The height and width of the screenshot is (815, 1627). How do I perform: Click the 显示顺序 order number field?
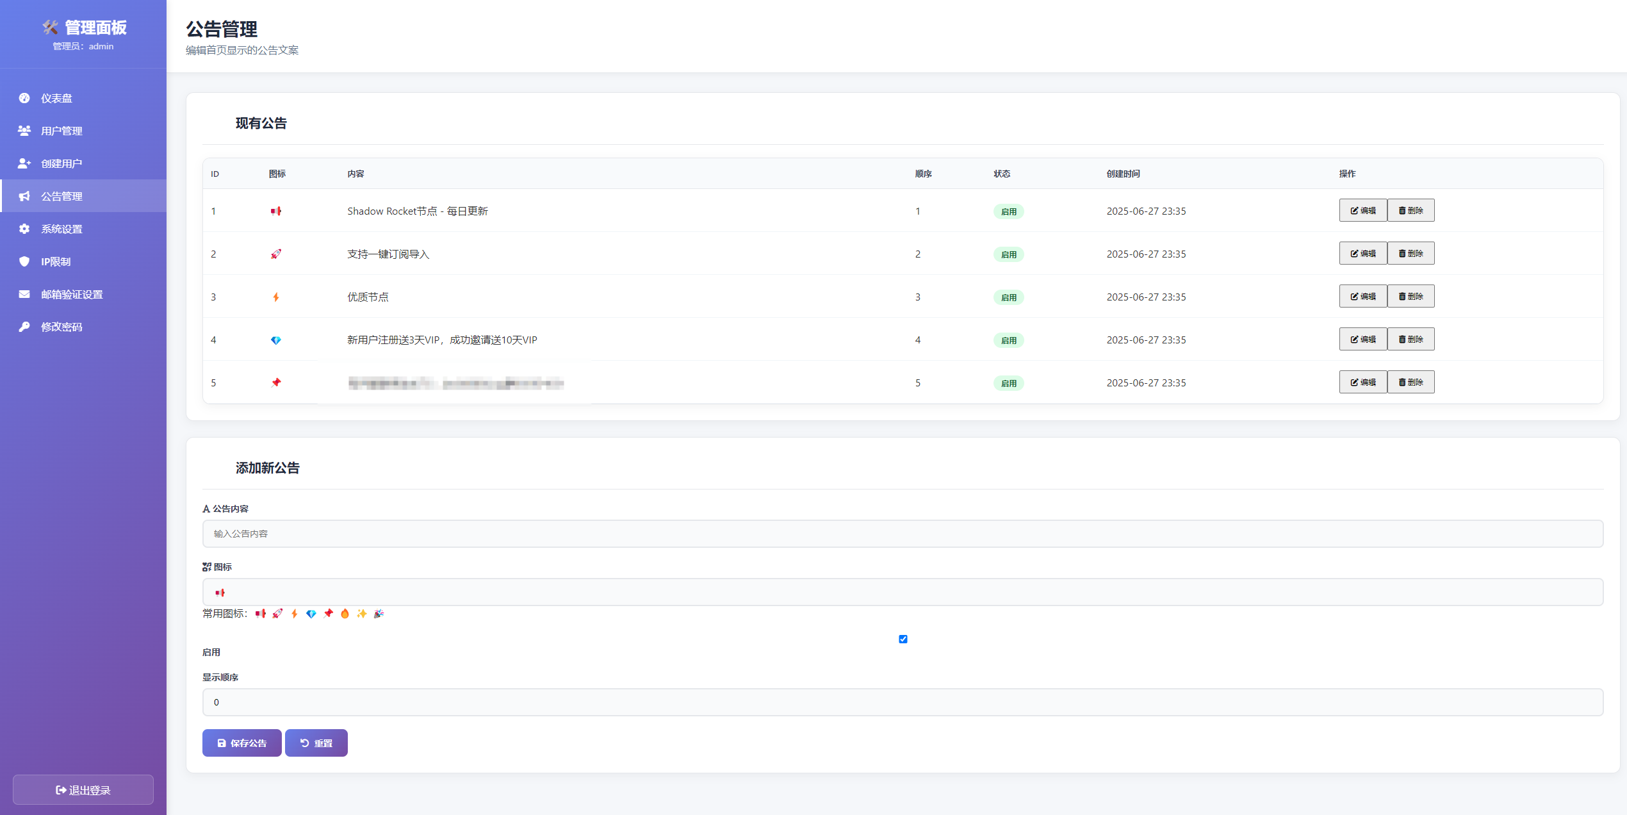pyautogui.click(x=903, y=702)
